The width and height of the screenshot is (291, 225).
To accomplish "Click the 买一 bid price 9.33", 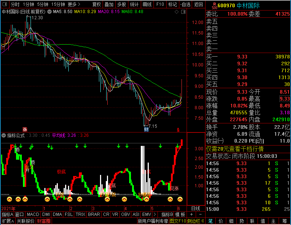I will [242, 57].
